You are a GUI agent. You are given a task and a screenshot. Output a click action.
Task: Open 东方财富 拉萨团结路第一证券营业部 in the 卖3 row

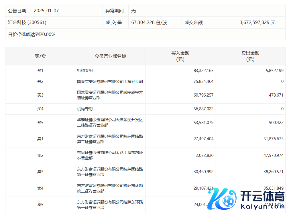(110, 172)
